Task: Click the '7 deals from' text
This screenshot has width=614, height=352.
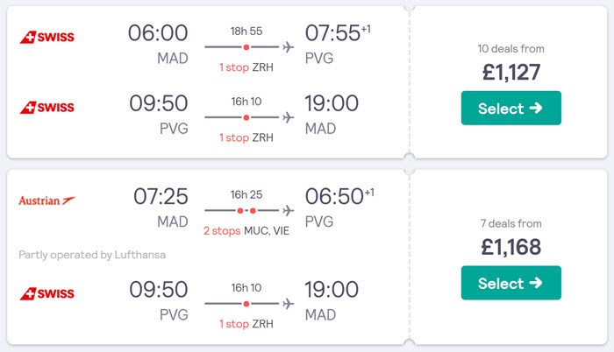Action: pos(511,223)
